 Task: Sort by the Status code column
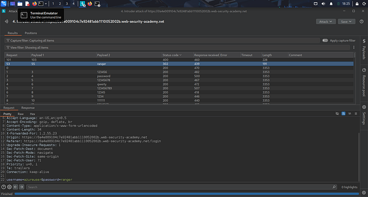tap(177, 55)
